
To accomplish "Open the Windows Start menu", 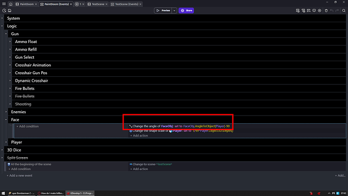I will [x=3, y=193].
